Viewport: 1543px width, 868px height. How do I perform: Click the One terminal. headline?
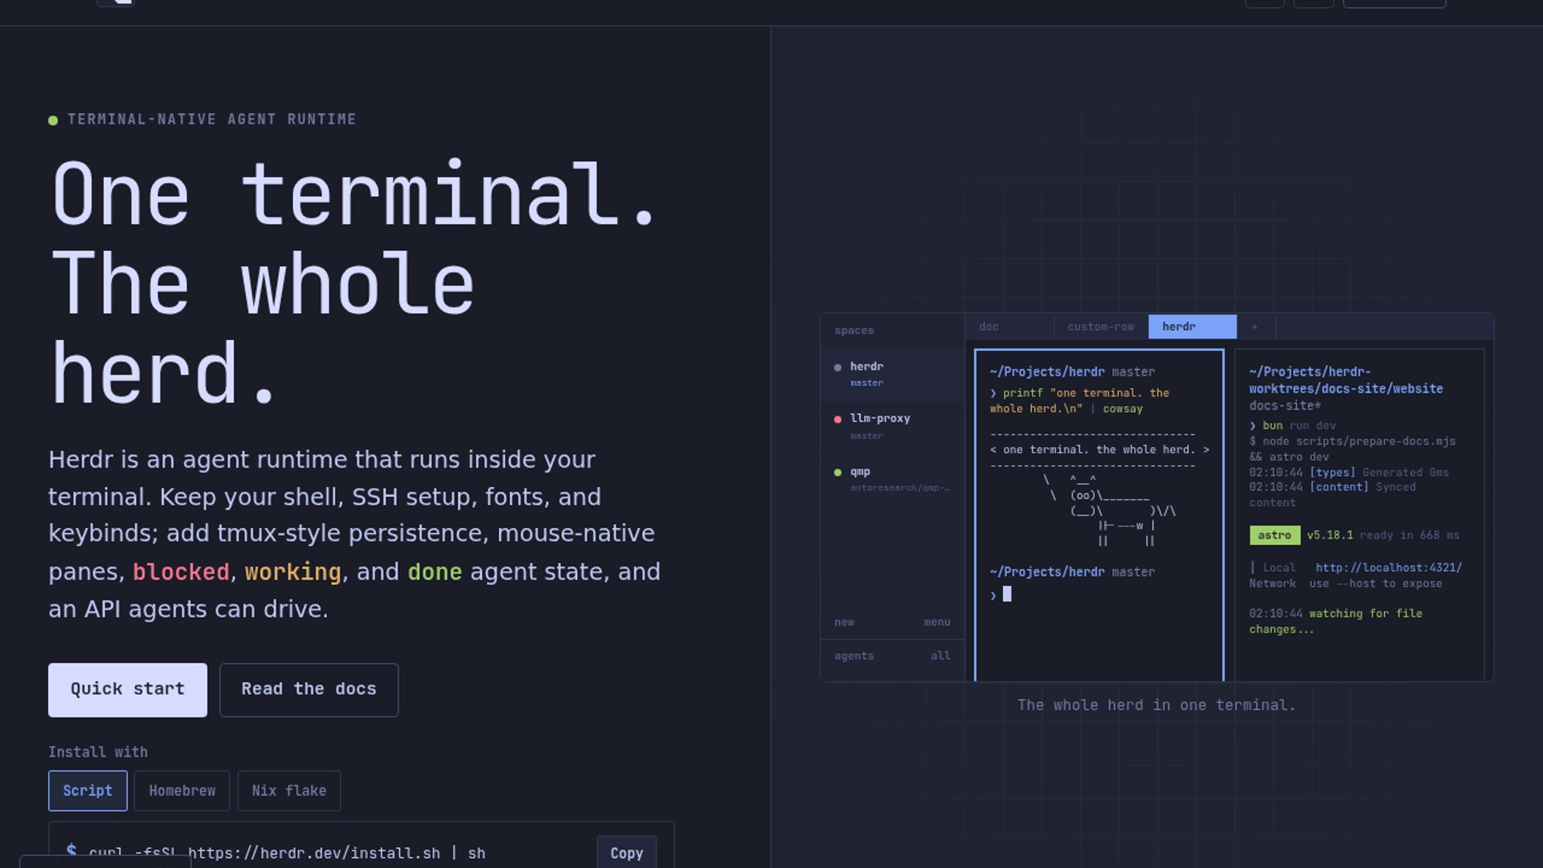point(356,194)
